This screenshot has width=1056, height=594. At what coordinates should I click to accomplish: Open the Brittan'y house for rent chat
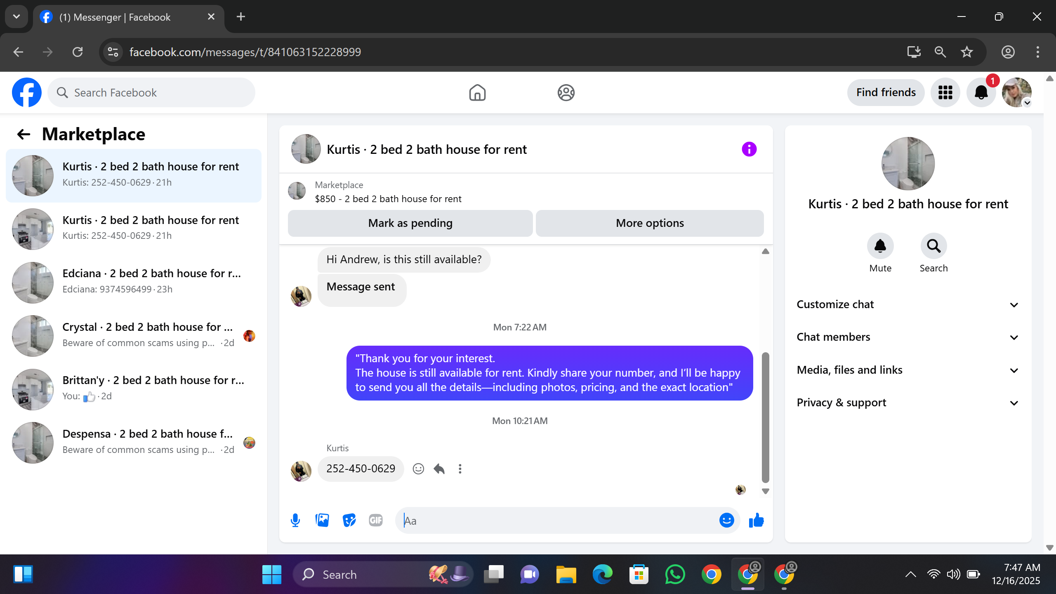134,389
